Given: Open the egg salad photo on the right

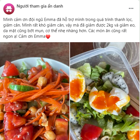Looking at the screenshot, I should coord(105,91).
